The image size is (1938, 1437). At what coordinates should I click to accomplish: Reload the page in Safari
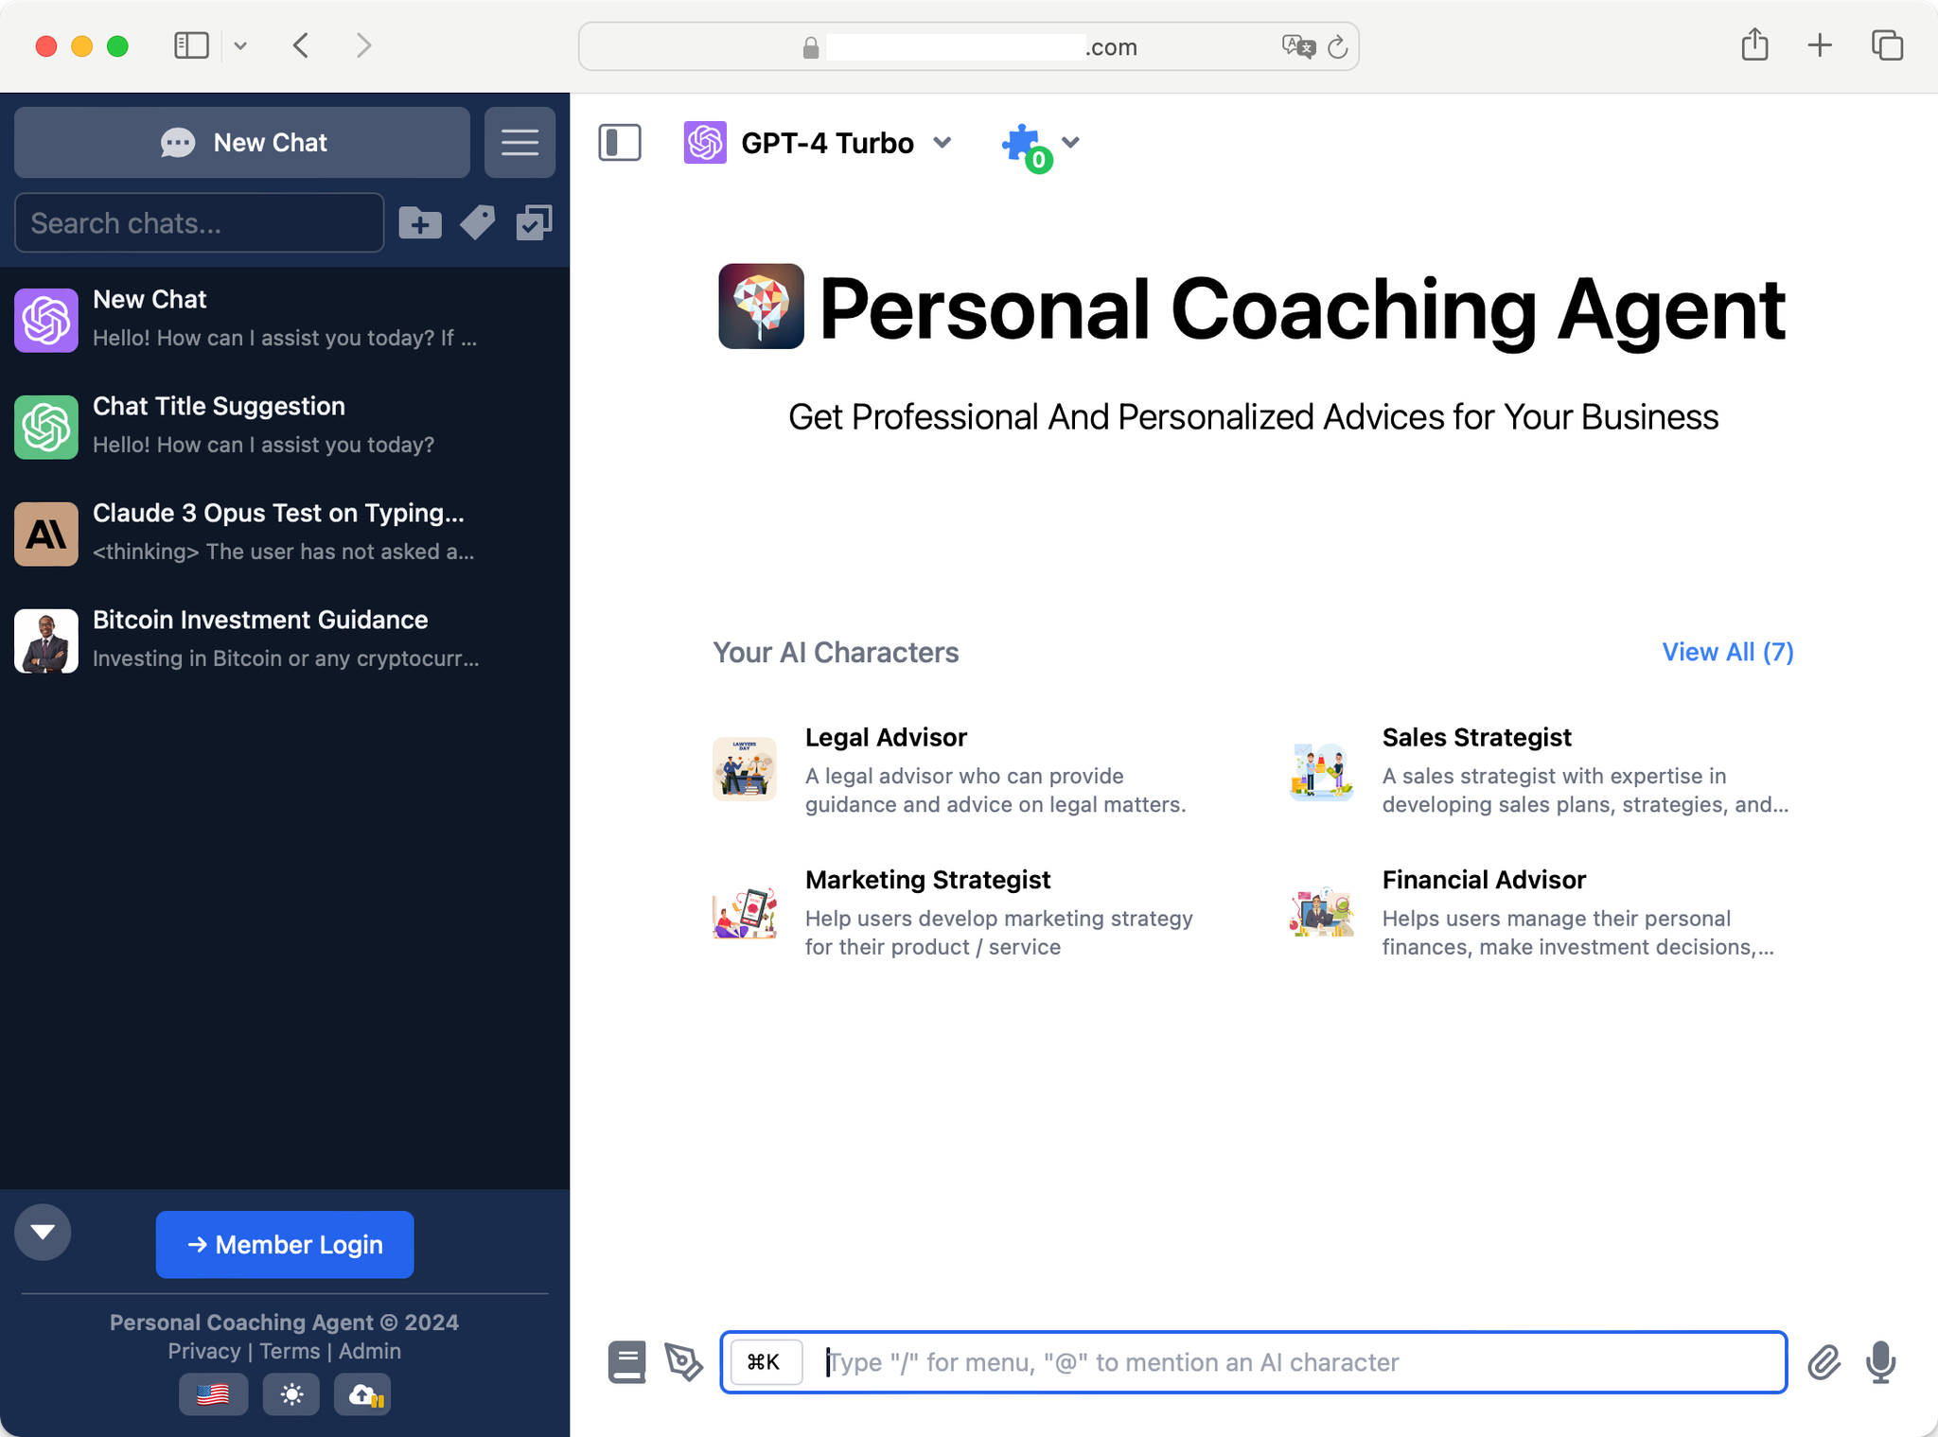pyautogui.click(x=1337, y=46)
